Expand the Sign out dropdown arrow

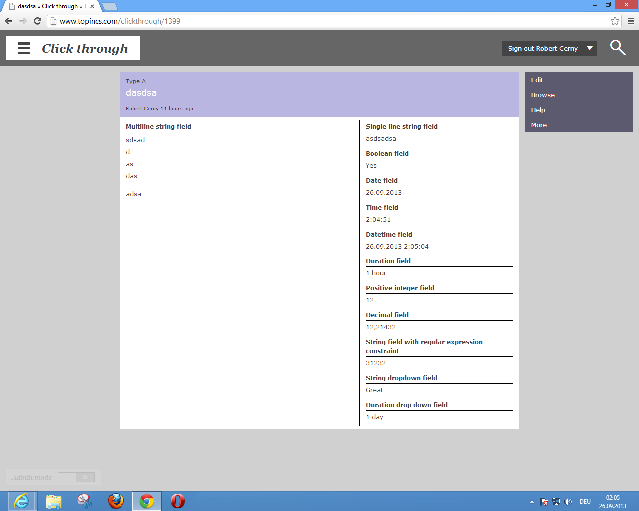[x=590, y=48]
